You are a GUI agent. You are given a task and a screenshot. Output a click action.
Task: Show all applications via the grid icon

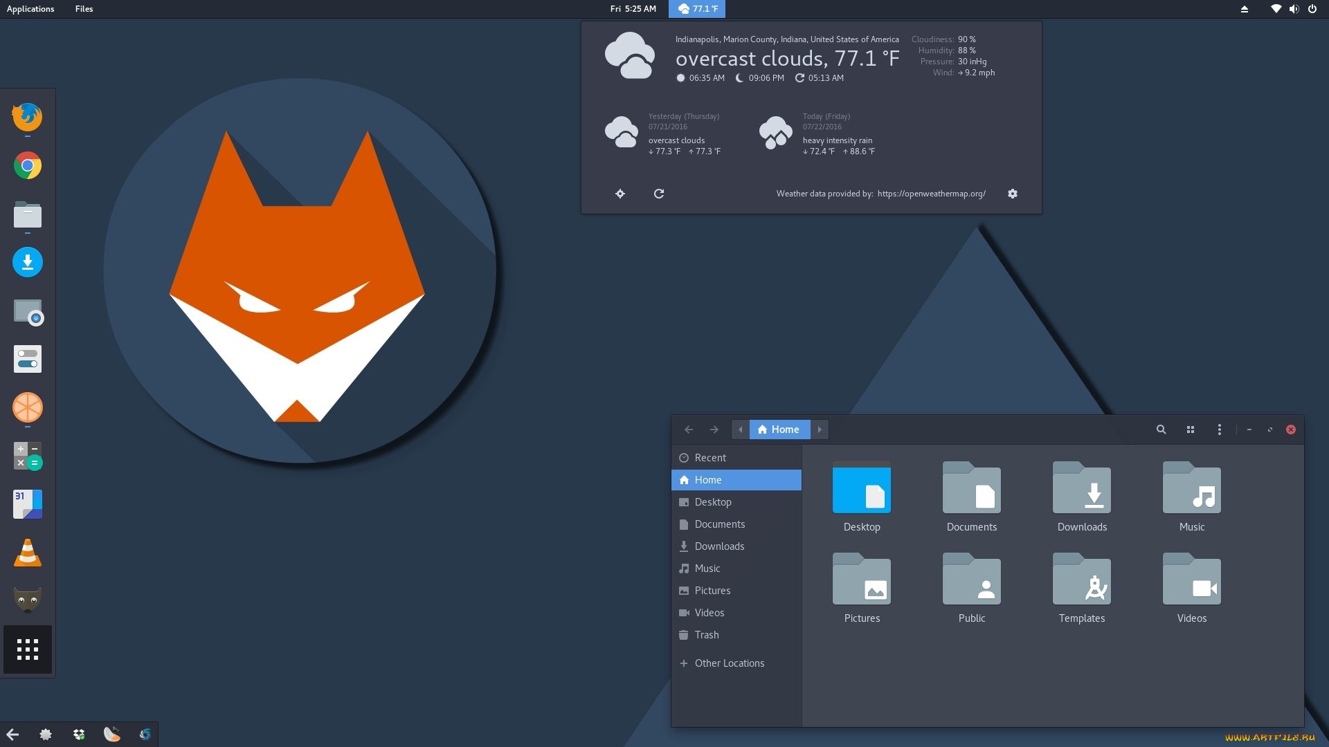coord(28,649)
